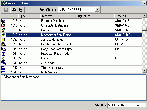Click the Cascade windows icon
This screenshot has width=148, height=110.
click(3, 63)
